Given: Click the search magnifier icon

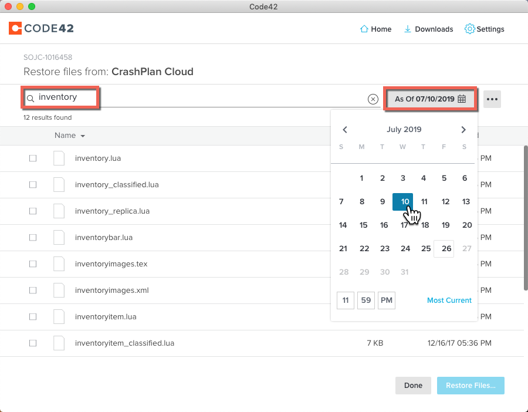Looking at the screenshot, I should (31, 99).
